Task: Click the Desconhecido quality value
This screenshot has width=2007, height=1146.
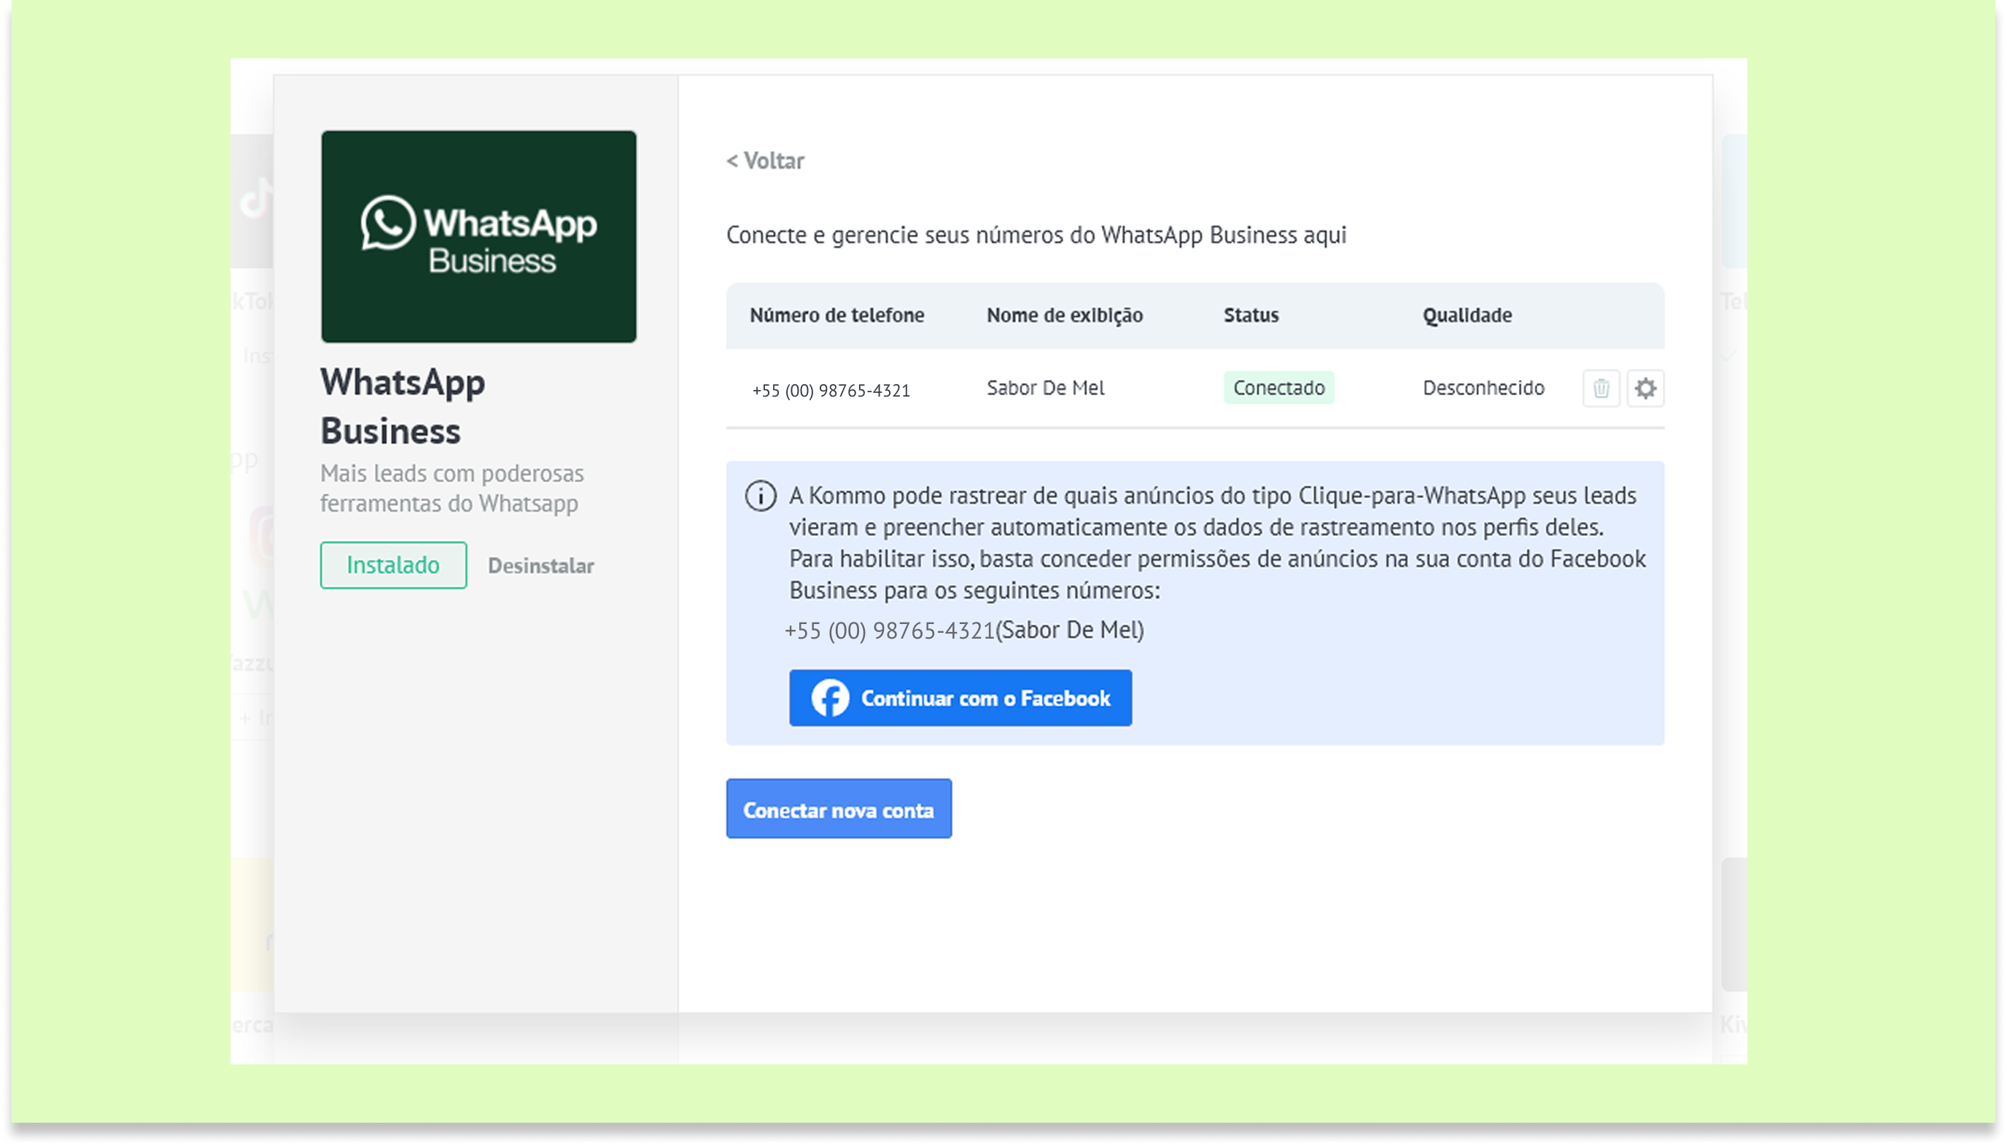Action: tap(1483, 388)
